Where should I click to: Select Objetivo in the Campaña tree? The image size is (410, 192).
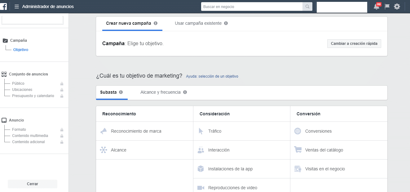[x=21, y=50]
